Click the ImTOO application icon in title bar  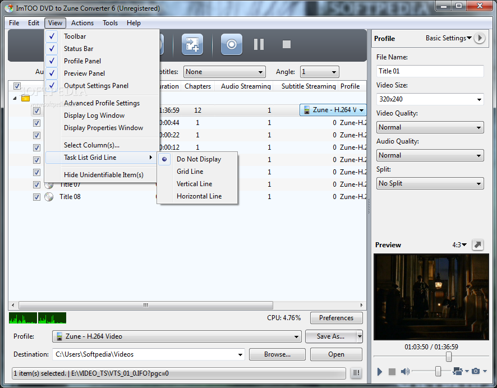pyautogui.click(x=9, y=8)
